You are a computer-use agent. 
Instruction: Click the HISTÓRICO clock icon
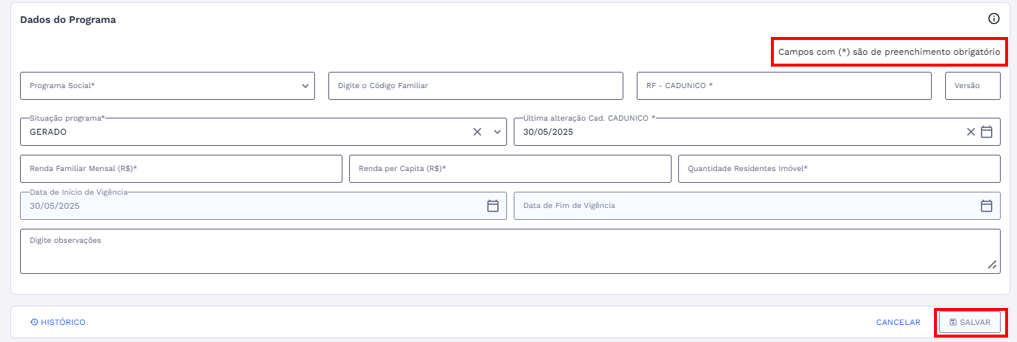[34, 323]
